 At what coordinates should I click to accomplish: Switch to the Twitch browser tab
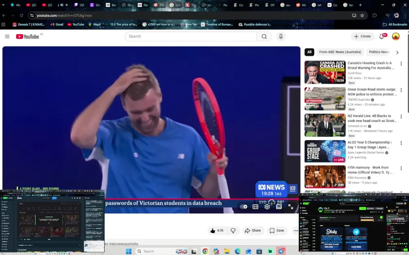coord(79,5)
